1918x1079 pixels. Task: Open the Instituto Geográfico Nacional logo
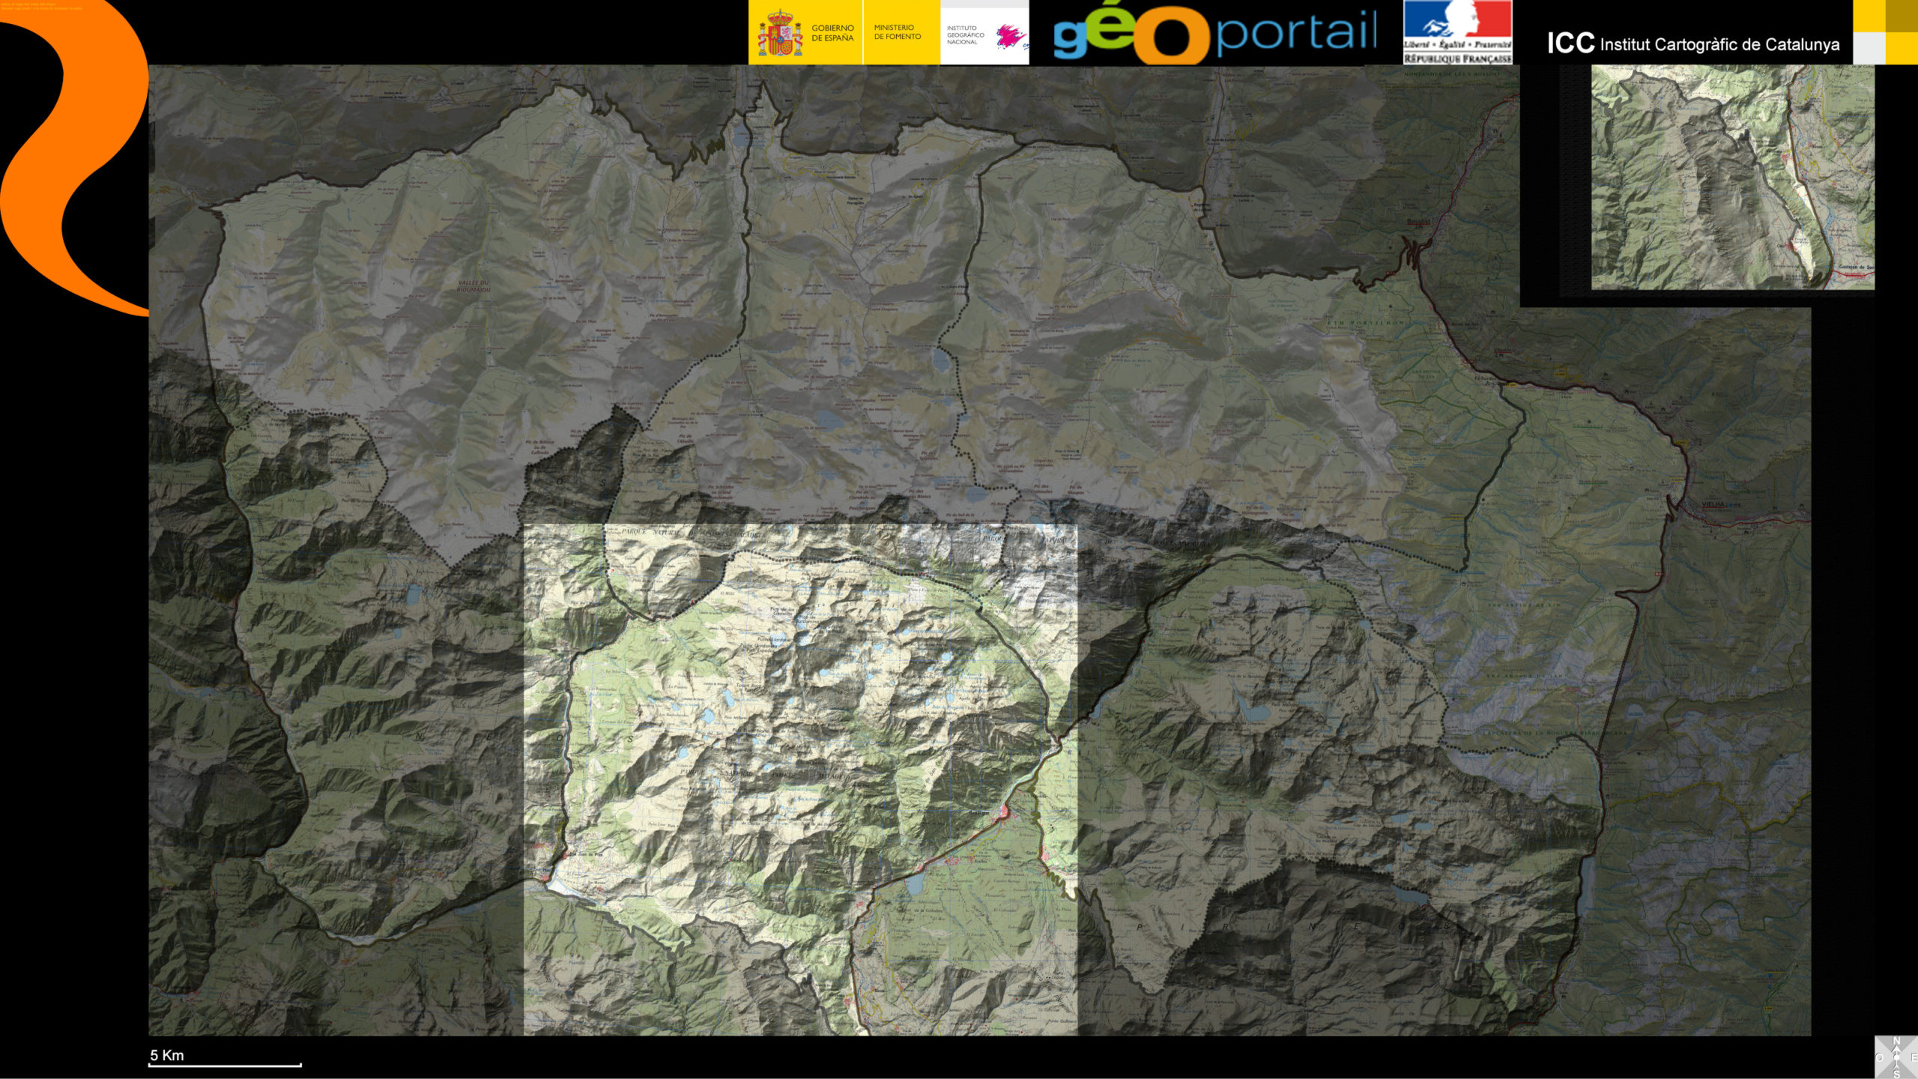click(984, 35)
